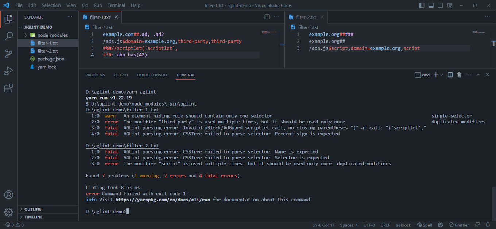Click the yarnpkg documentation link in terminal
496x229 pixels.
(x=163, y=200)
